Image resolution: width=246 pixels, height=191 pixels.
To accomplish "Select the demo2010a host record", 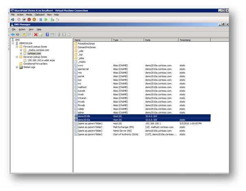I will coord(143,120).
